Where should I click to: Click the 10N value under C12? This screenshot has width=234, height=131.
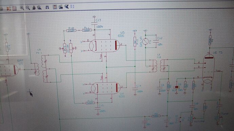[x=160, y=44]
